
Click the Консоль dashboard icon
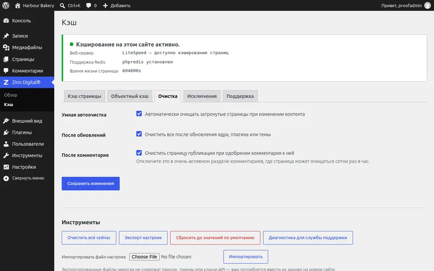pyautogui.click(x=6, y=21)
